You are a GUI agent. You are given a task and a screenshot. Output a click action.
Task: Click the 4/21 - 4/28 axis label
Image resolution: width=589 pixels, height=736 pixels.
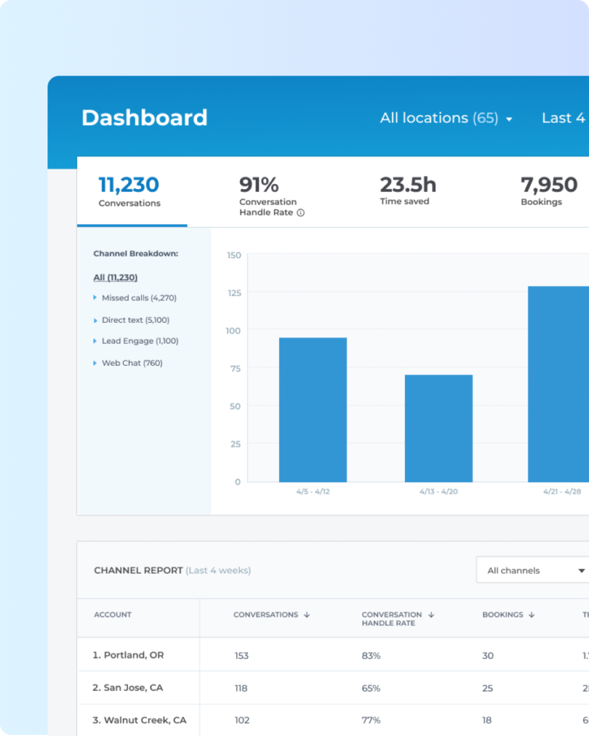[562, 492]
